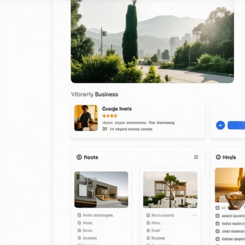This screenshot has width=245, height=245.
Task: Click first row icon under tree house card
Action: (148, 215)
